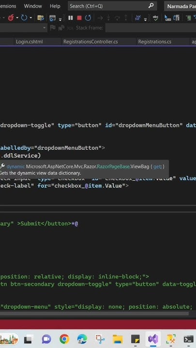The height and width of the screenshot is (348, 196).
Task: Click the Step Out icon
Action: (x=126, y=18)
